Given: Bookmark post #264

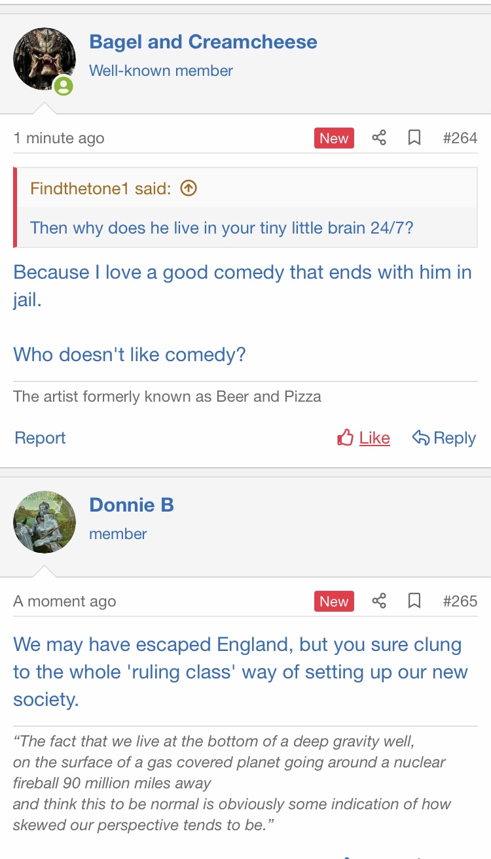Looking at the screenshot, I should [414, 138].
